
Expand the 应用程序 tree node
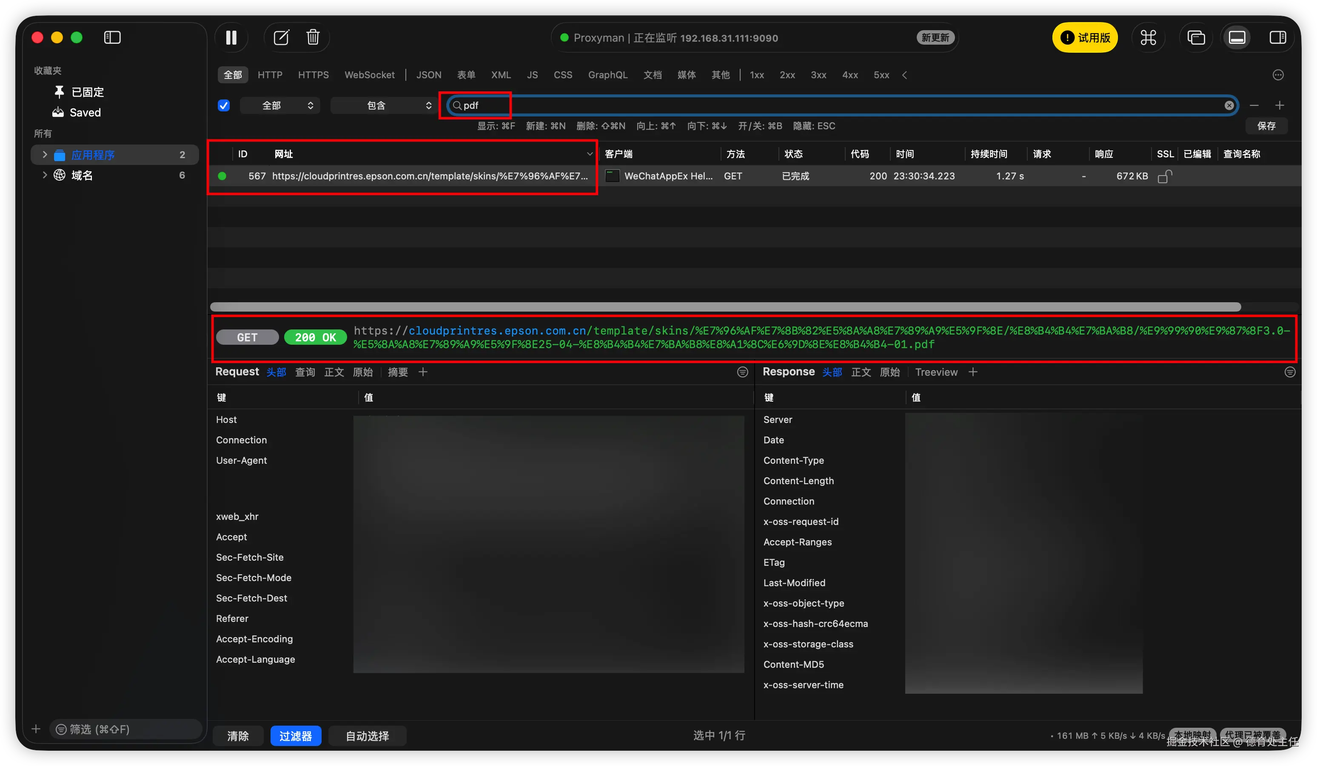(x=45, y=155)
